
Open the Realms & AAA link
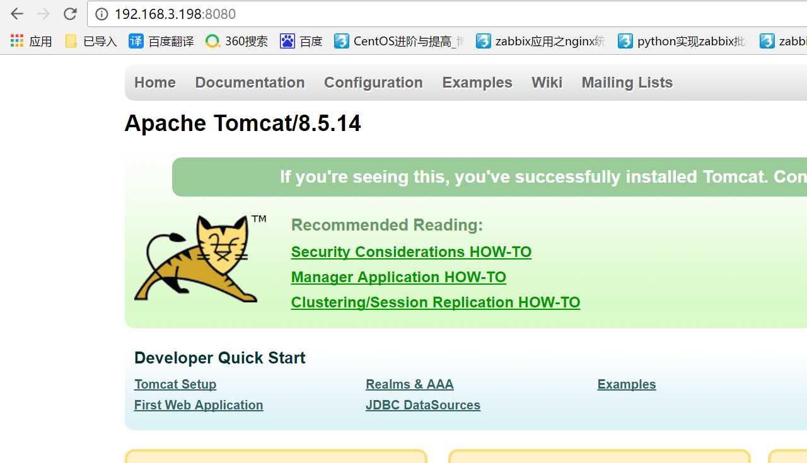[x=410, y=384]
